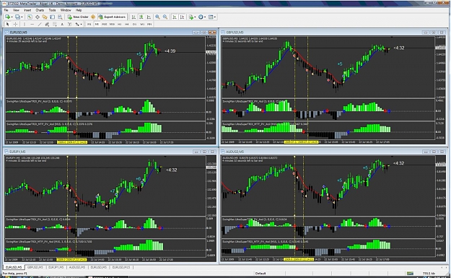Viewport: 451px width, 278px height.
Task: Switch timeframe to H4
Action: coord(127,25)
